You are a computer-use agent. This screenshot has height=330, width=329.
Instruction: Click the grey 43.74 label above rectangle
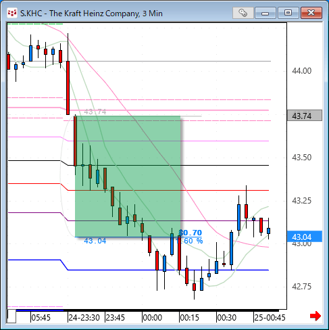coord(95,112)
